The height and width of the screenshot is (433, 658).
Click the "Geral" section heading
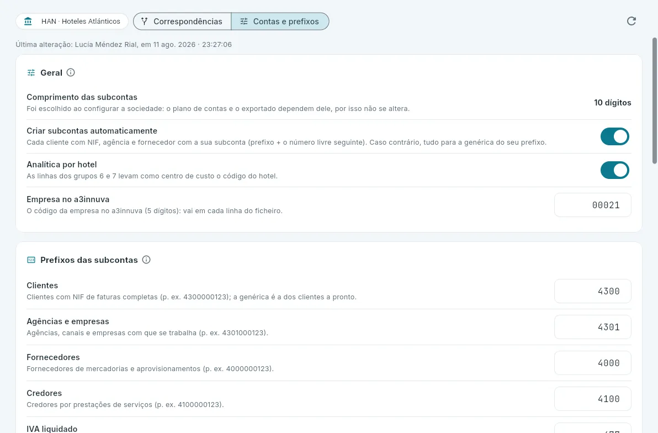[x=51, y=73]
